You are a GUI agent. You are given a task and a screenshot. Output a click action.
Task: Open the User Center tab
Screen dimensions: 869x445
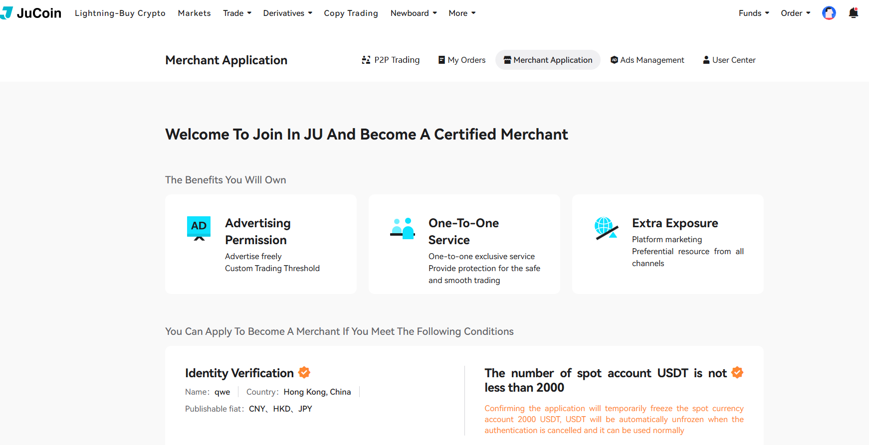729,60
